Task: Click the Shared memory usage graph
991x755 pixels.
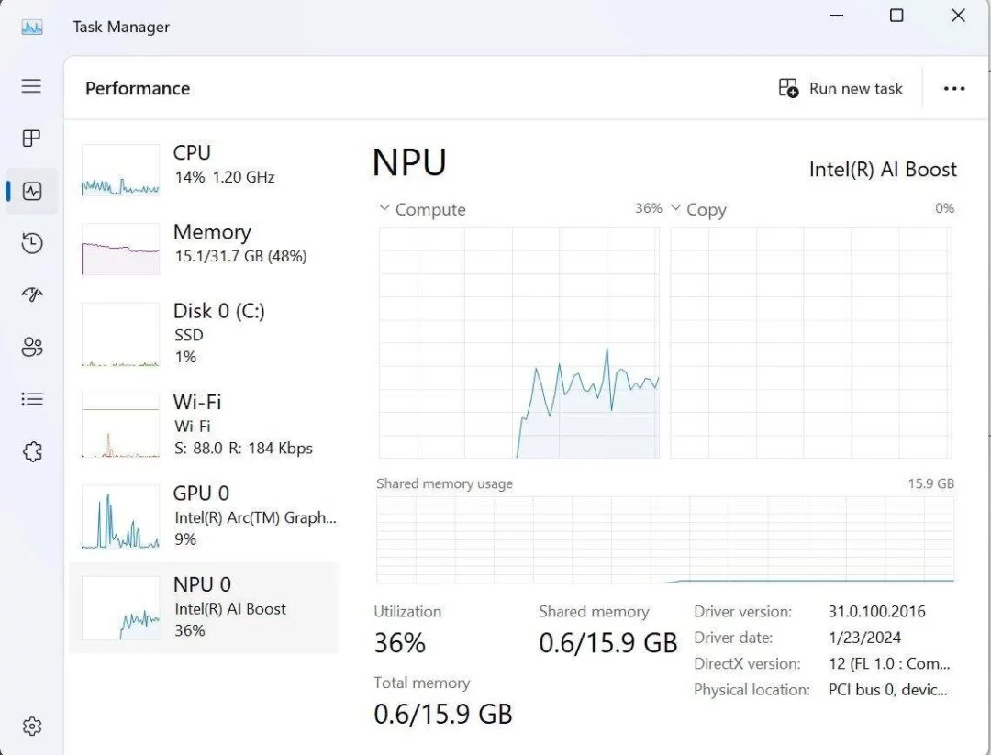Action: pyautogui.click(x=665, y=541)
